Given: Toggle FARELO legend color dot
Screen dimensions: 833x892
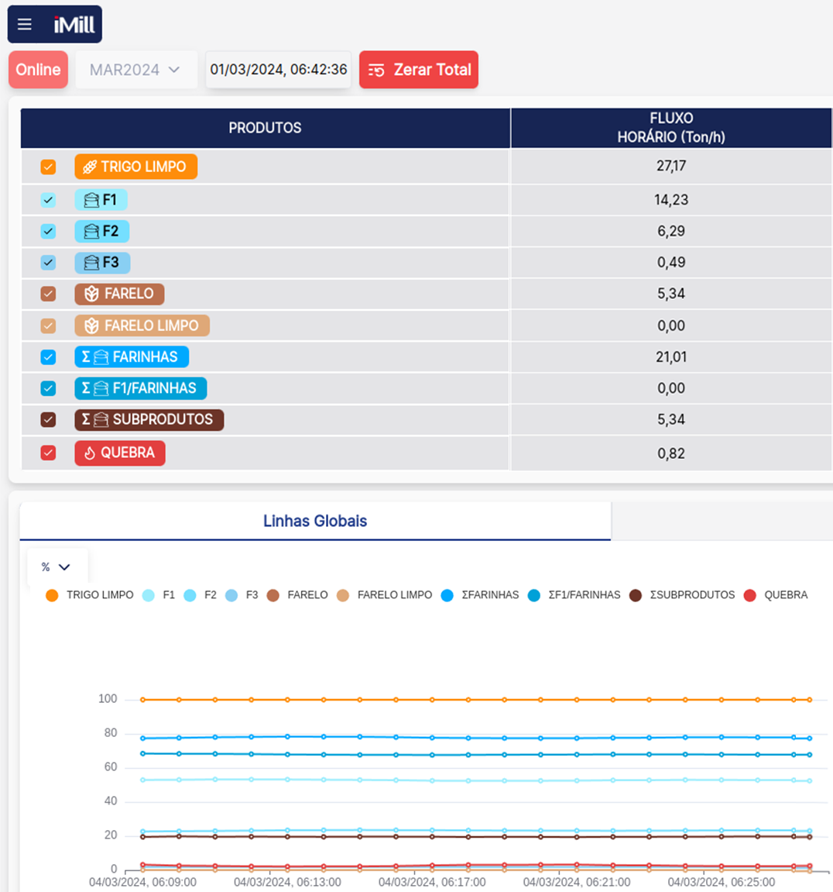Looking at the screenshot, I should [x=273, y=596].
